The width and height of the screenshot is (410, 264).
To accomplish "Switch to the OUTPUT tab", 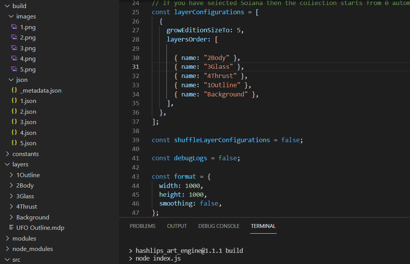I will click(x=177, y=226).
